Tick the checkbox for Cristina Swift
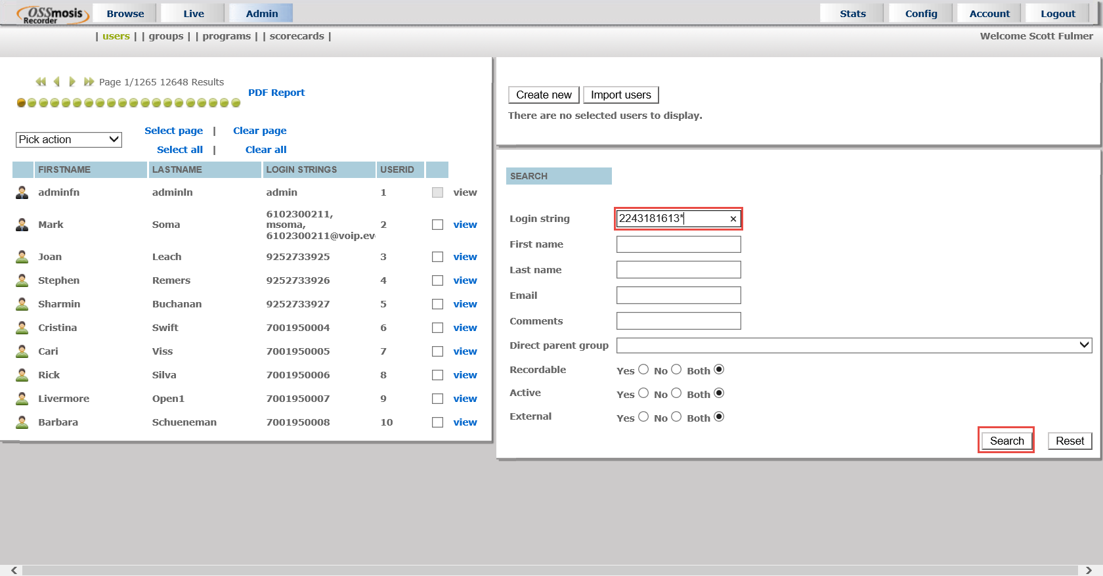The image size is (1103, 576). point(437,328)
